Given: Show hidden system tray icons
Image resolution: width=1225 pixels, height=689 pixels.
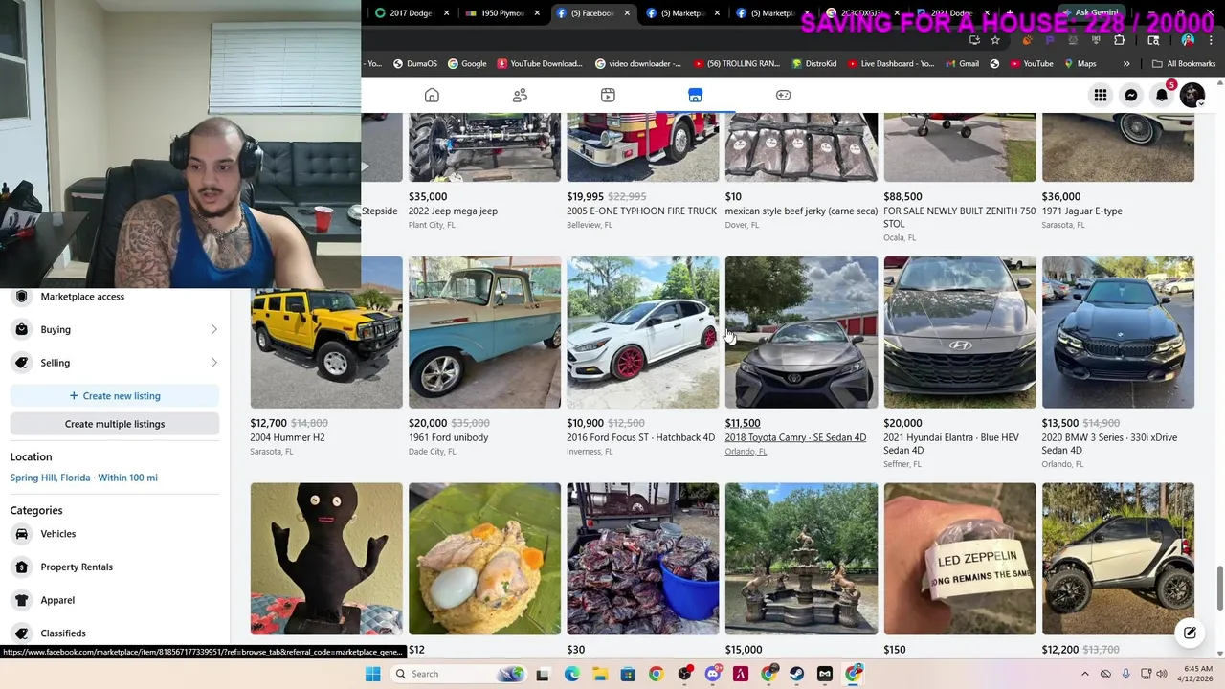Looking at the screenshot, I should coord(1084,674).
